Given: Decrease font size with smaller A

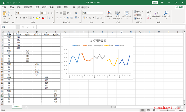Looking at the screenshot, I should click(x=52, y=13).
